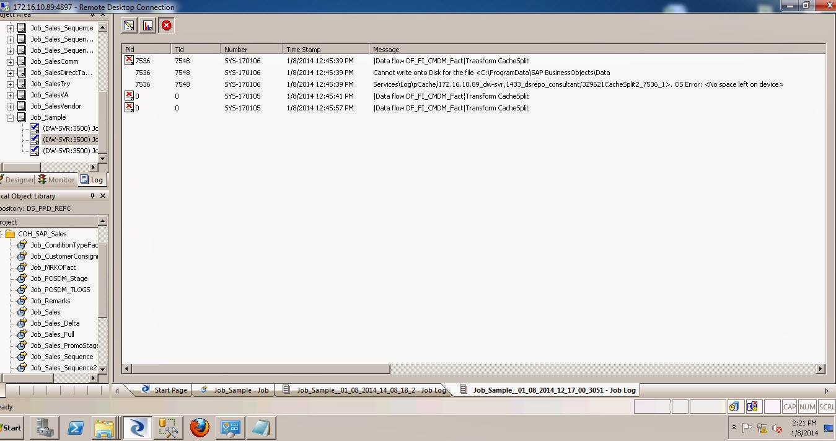836x441 pixels.
Task: Collapse the Job_Sample tree node
Action: coord(11,117)
